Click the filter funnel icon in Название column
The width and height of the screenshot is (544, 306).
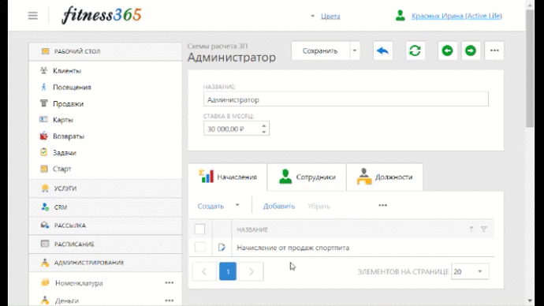(x=484, y=229)
